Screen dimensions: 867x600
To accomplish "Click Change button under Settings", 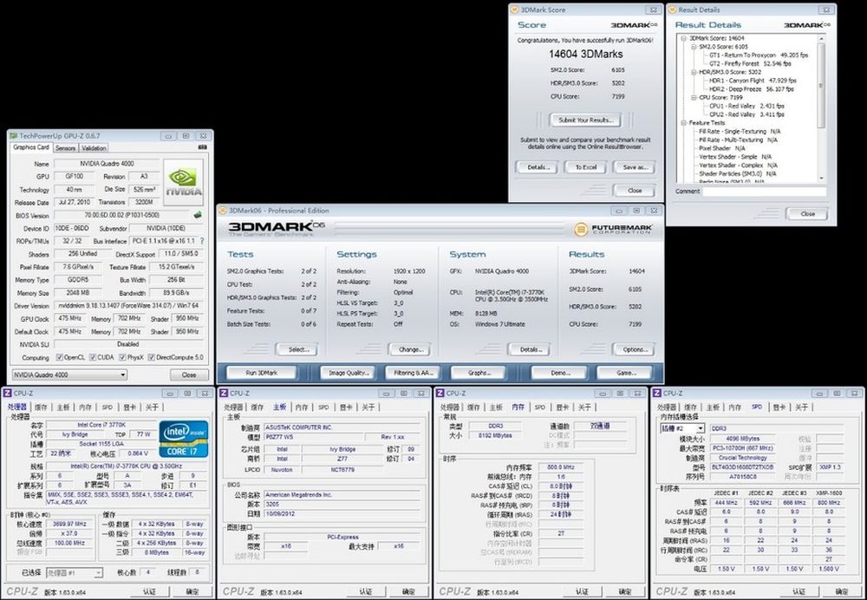I will coord(410,349).
